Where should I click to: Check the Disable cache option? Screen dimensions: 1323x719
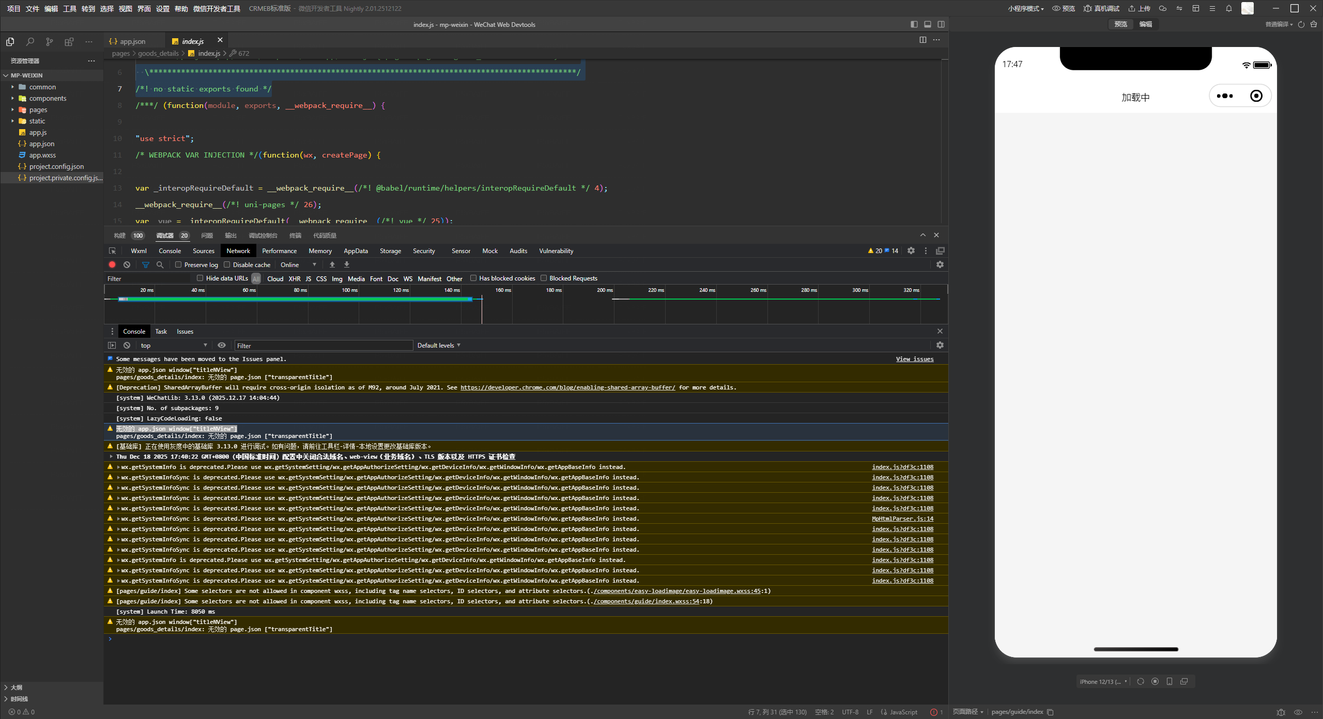[x=227, y=264]
